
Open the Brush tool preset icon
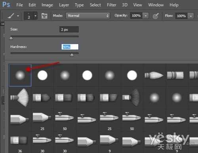click(11, 16)
